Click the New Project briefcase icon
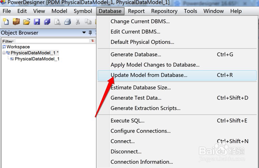 click(16, 22)
